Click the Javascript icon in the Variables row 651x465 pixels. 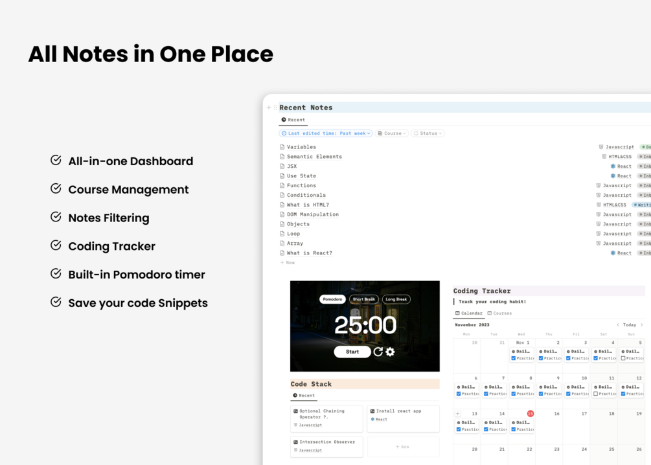[600, 147]
